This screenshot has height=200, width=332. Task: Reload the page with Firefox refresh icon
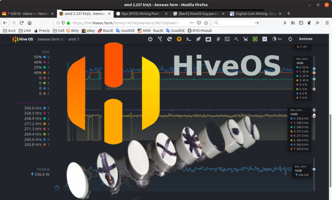coord(22,23)
